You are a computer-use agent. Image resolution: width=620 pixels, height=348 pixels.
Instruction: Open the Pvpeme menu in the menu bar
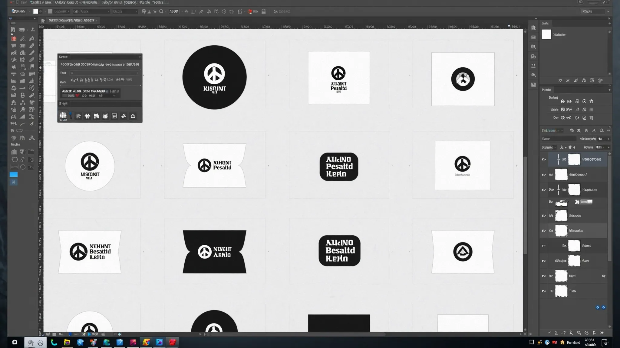(x=157, y=2)
